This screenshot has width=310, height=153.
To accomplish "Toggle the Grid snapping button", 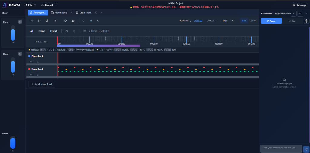I will 244,21.
